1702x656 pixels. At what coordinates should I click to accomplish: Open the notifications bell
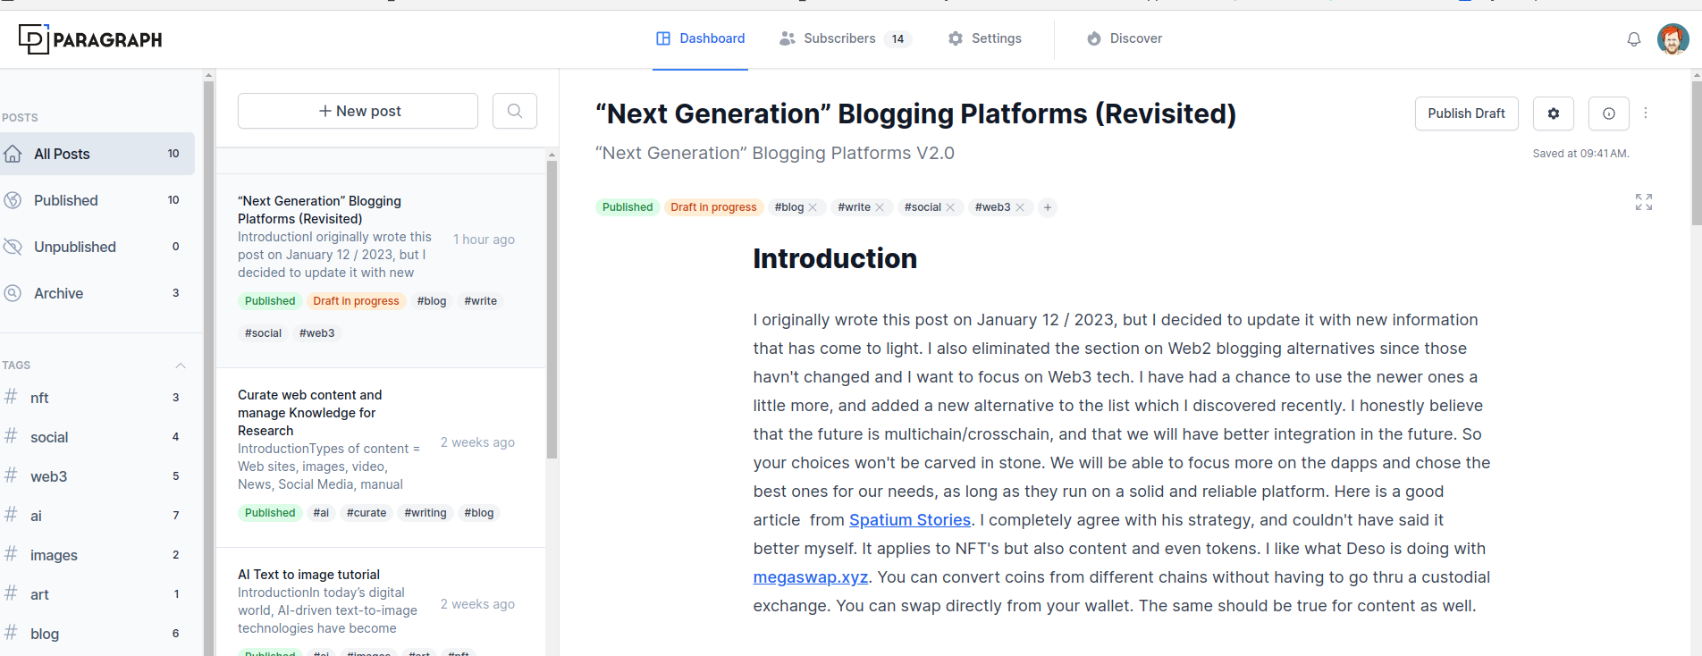pos(1633,39)
